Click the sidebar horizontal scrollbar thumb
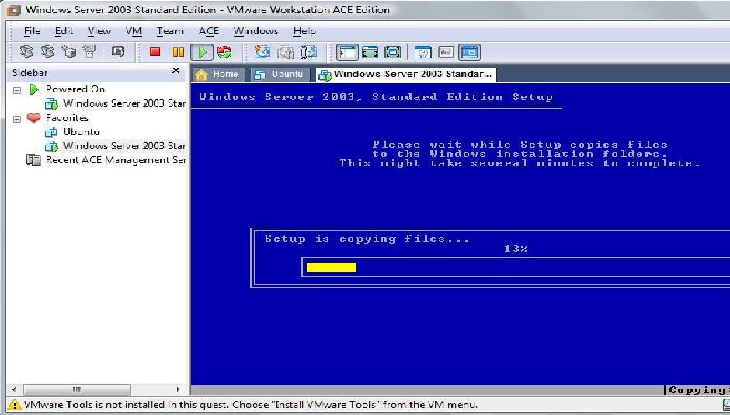This screenshot has width=730, height=415. tap(77, 389)
